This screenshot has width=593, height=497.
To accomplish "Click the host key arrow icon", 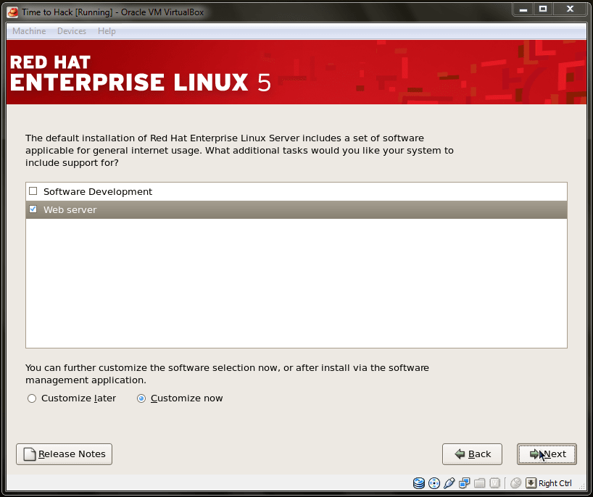I will [531, 483].
